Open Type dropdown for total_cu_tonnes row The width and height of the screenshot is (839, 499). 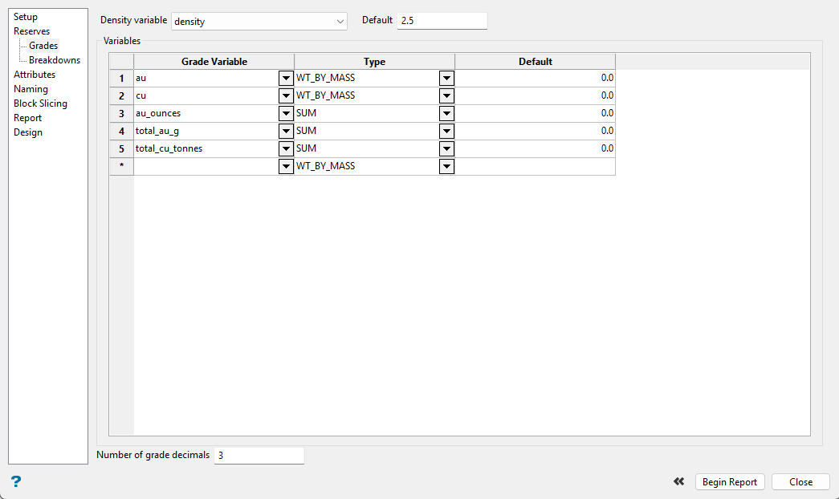[446, 149]
